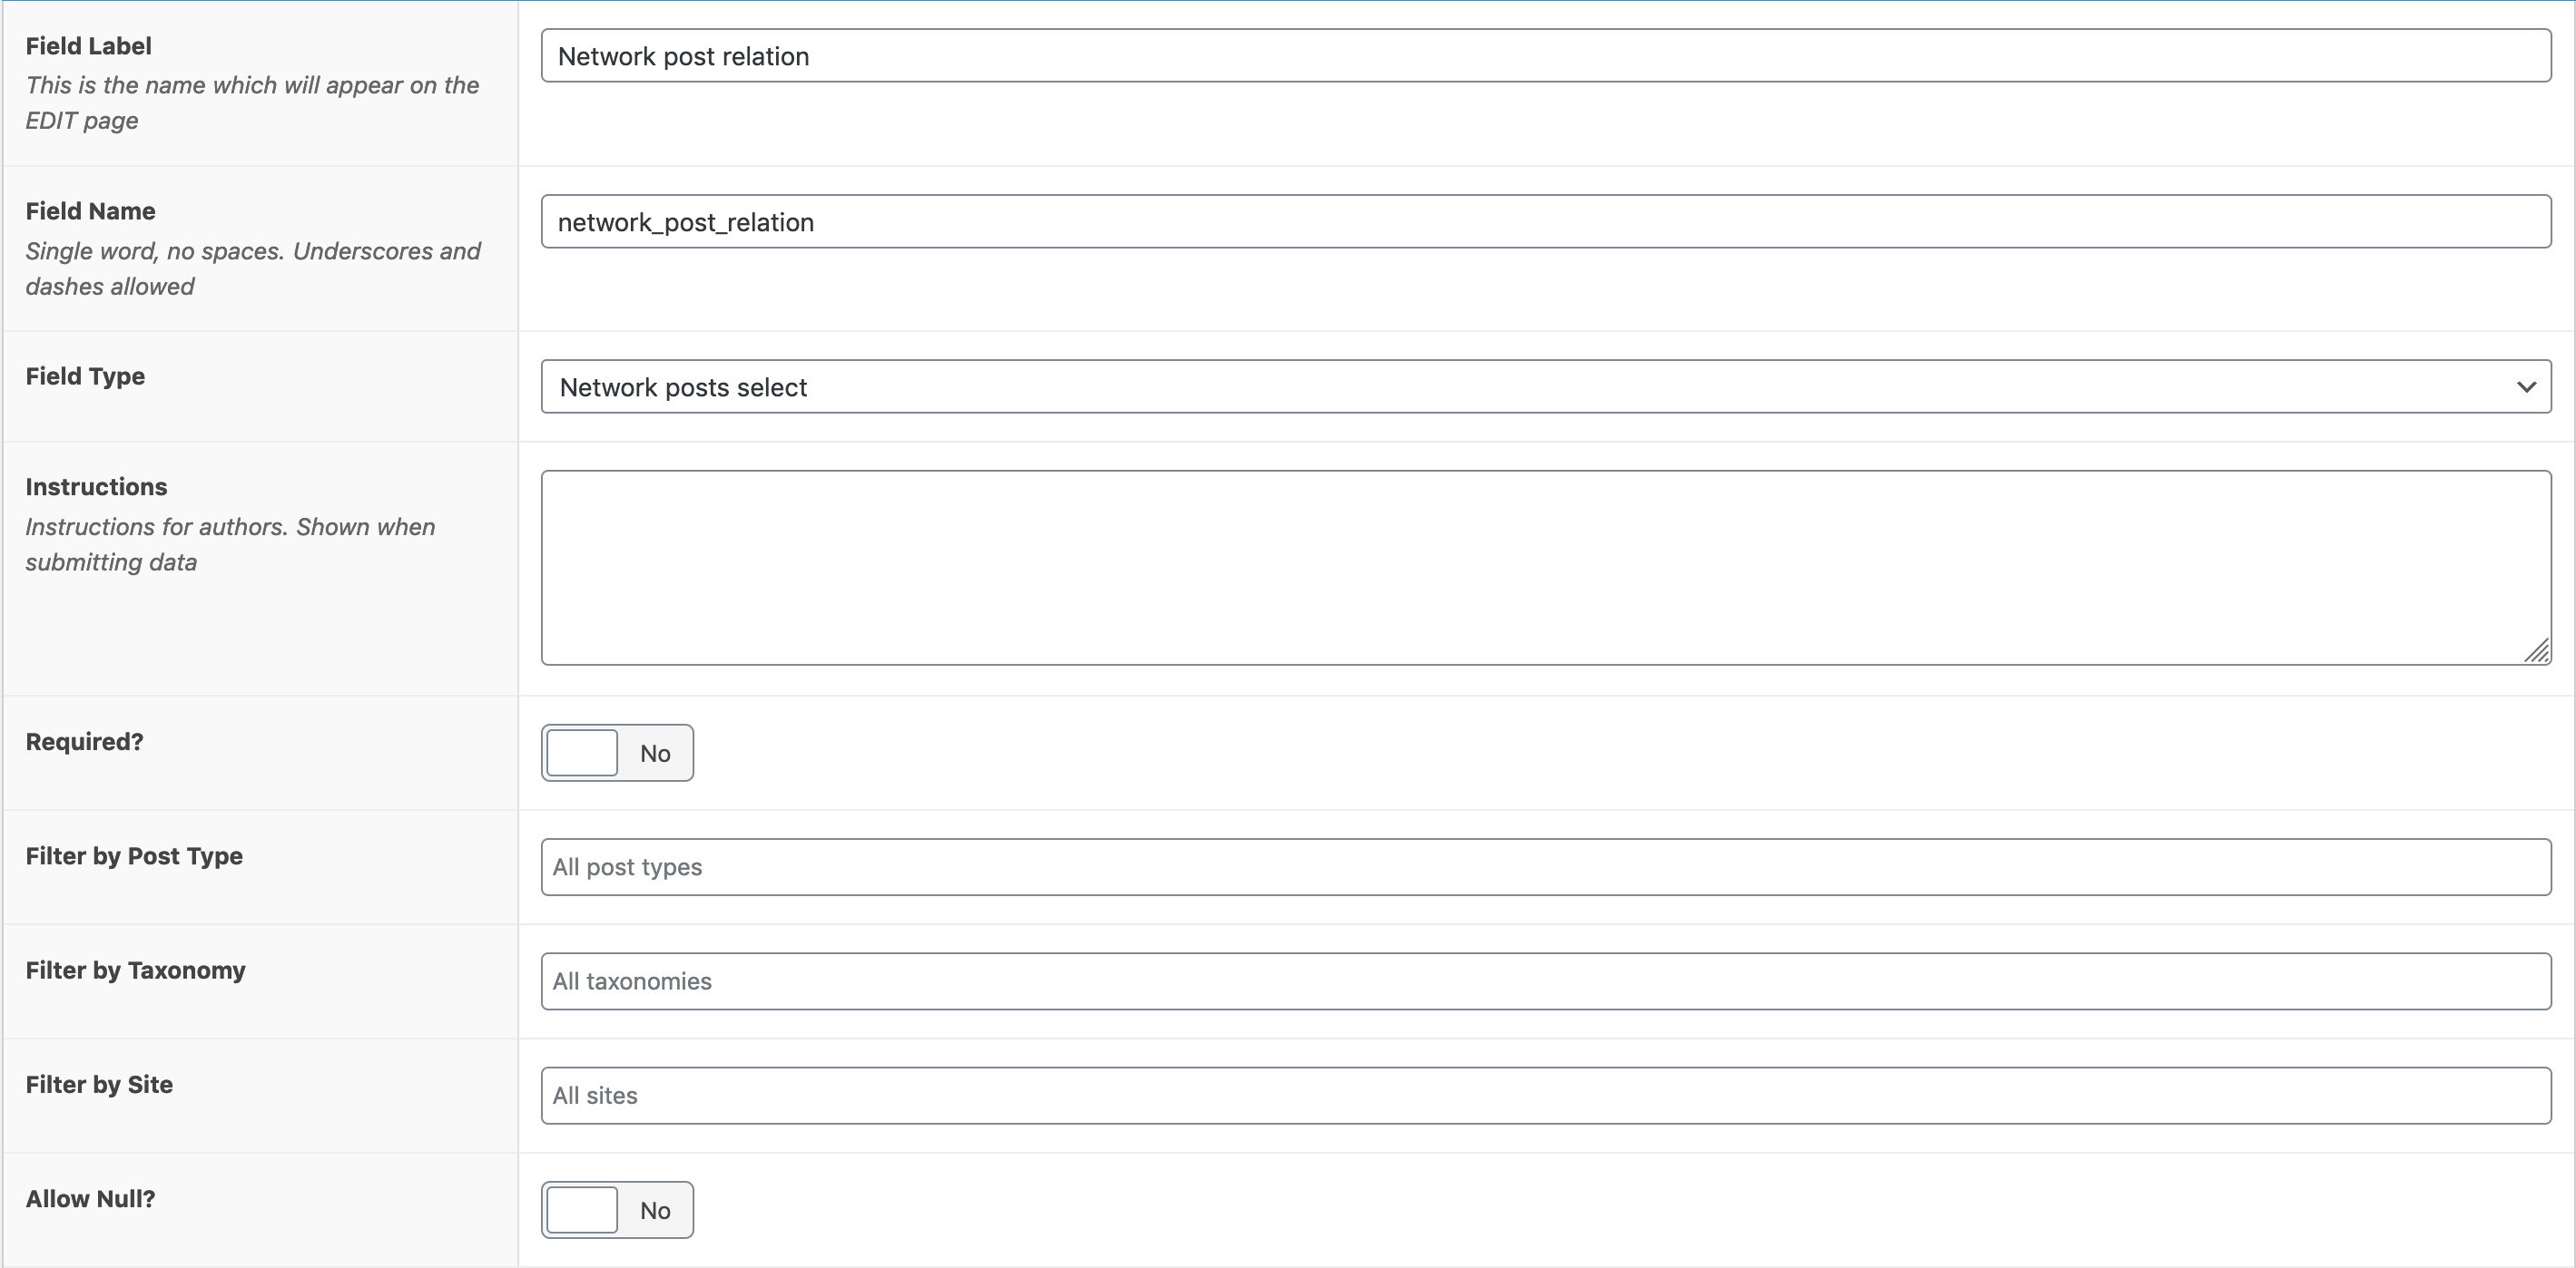
Task: Click the 'Field Type' setting label
Action: point(85,376)
